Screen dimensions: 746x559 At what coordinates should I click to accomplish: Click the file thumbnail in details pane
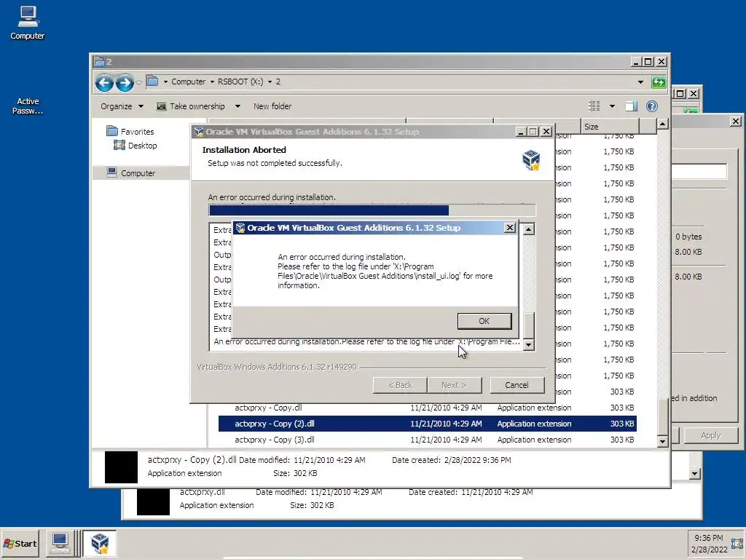coord(122,467)
